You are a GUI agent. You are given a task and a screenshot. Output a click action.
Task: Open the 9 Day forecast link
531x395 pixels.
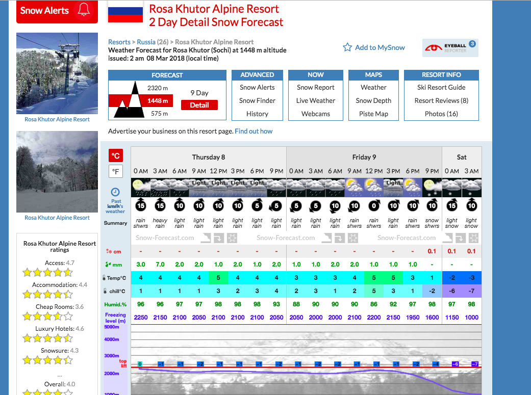pos(199,93)
